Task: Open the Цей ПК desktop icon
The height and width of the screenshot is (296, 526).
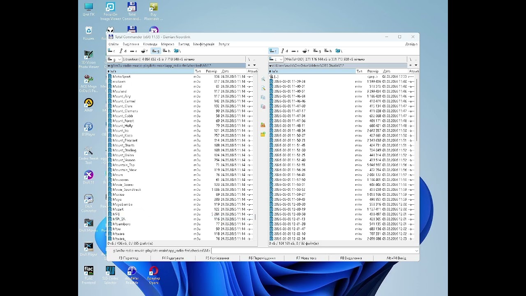Action: coord(89,10)
